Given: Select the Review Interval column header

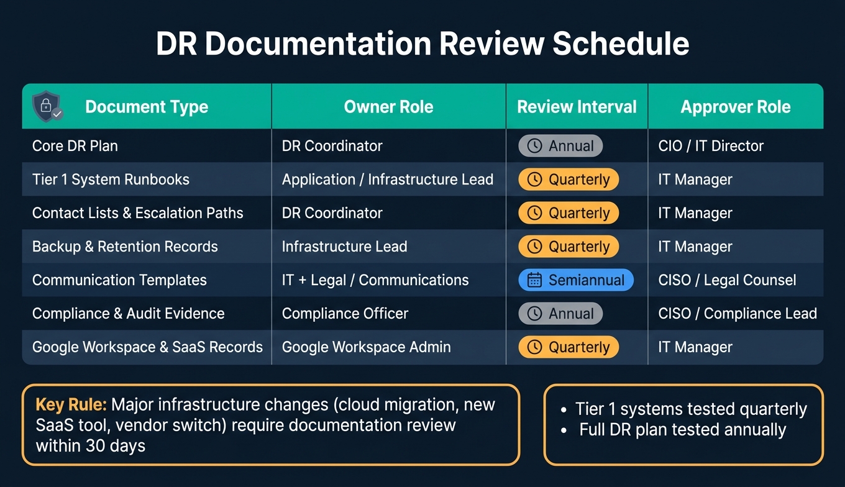Looking at the screenshot, I should click(x=577, y=107).
